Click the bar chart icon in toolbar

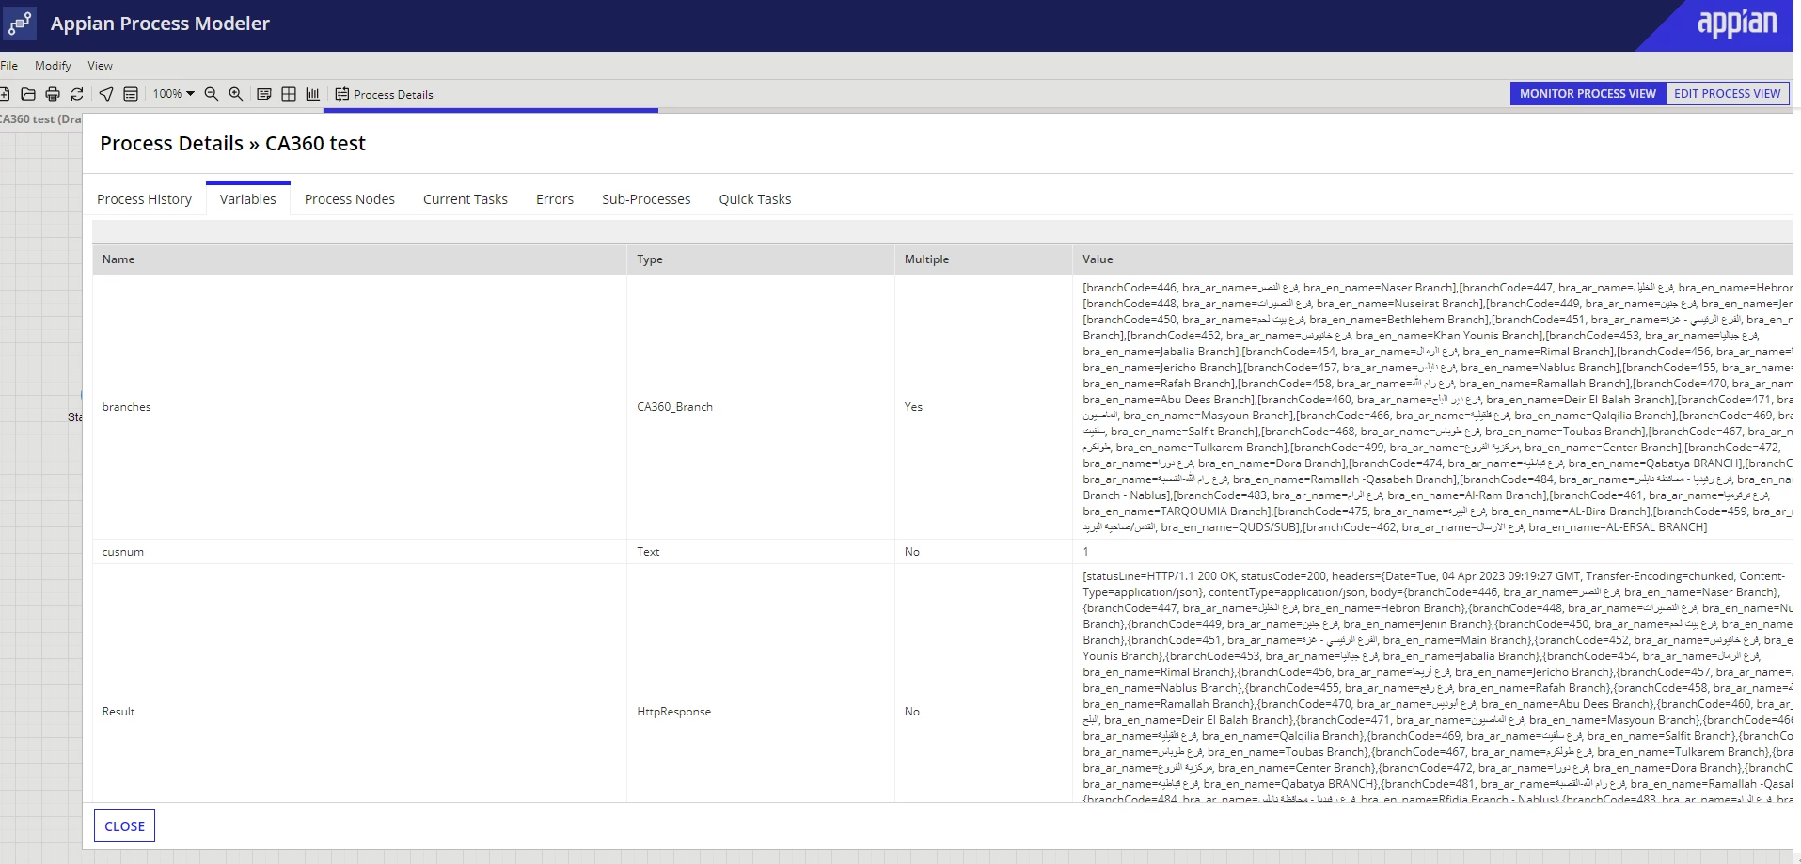(x=313, y=94)
